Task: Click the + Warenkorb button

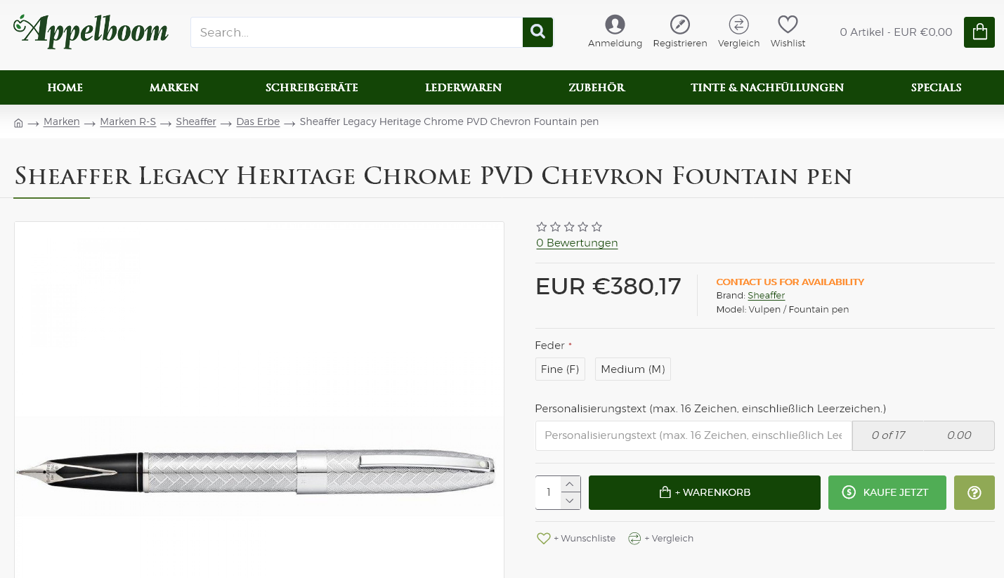Action: point(704,492)
